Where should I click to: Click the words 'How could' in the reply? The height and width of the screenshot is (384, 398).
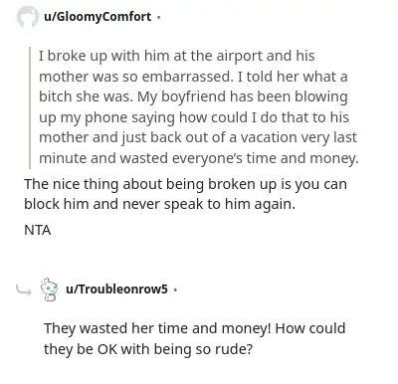(x=310, y=328)
